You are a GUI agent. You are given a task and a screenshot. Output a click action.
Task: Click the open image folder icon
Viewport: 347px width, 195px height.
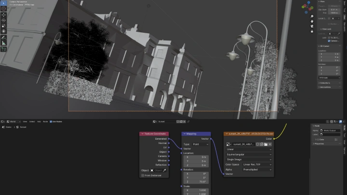(266, 144)
